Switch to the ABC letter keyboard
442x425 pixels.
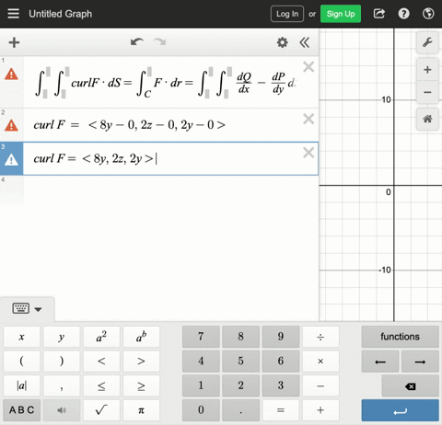coord(21,410)
